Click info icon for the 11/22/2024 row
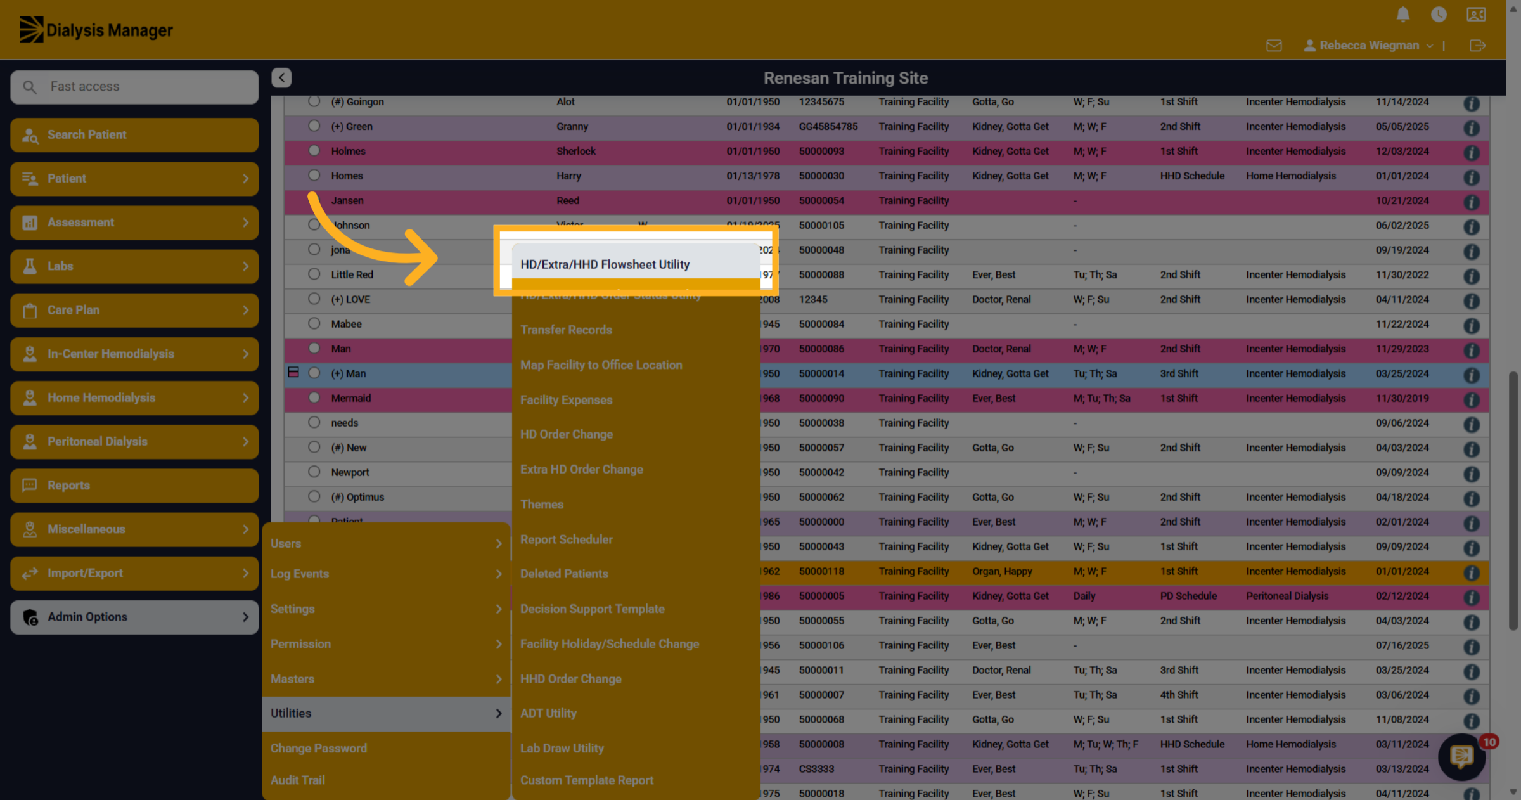The height and width of the screenshot is (800, 1521). [x=1472, y=325]
